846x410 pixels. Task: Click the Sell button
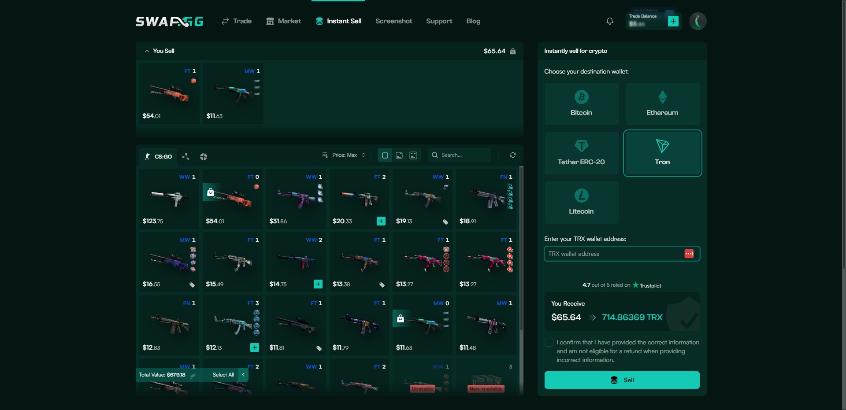[x=622, y=380]
